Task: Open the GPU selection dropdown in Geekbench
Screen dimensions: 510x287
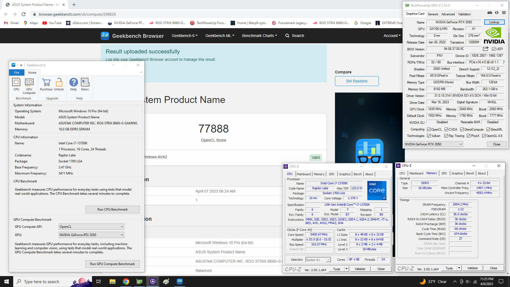Action: click(x=91, y=235)
